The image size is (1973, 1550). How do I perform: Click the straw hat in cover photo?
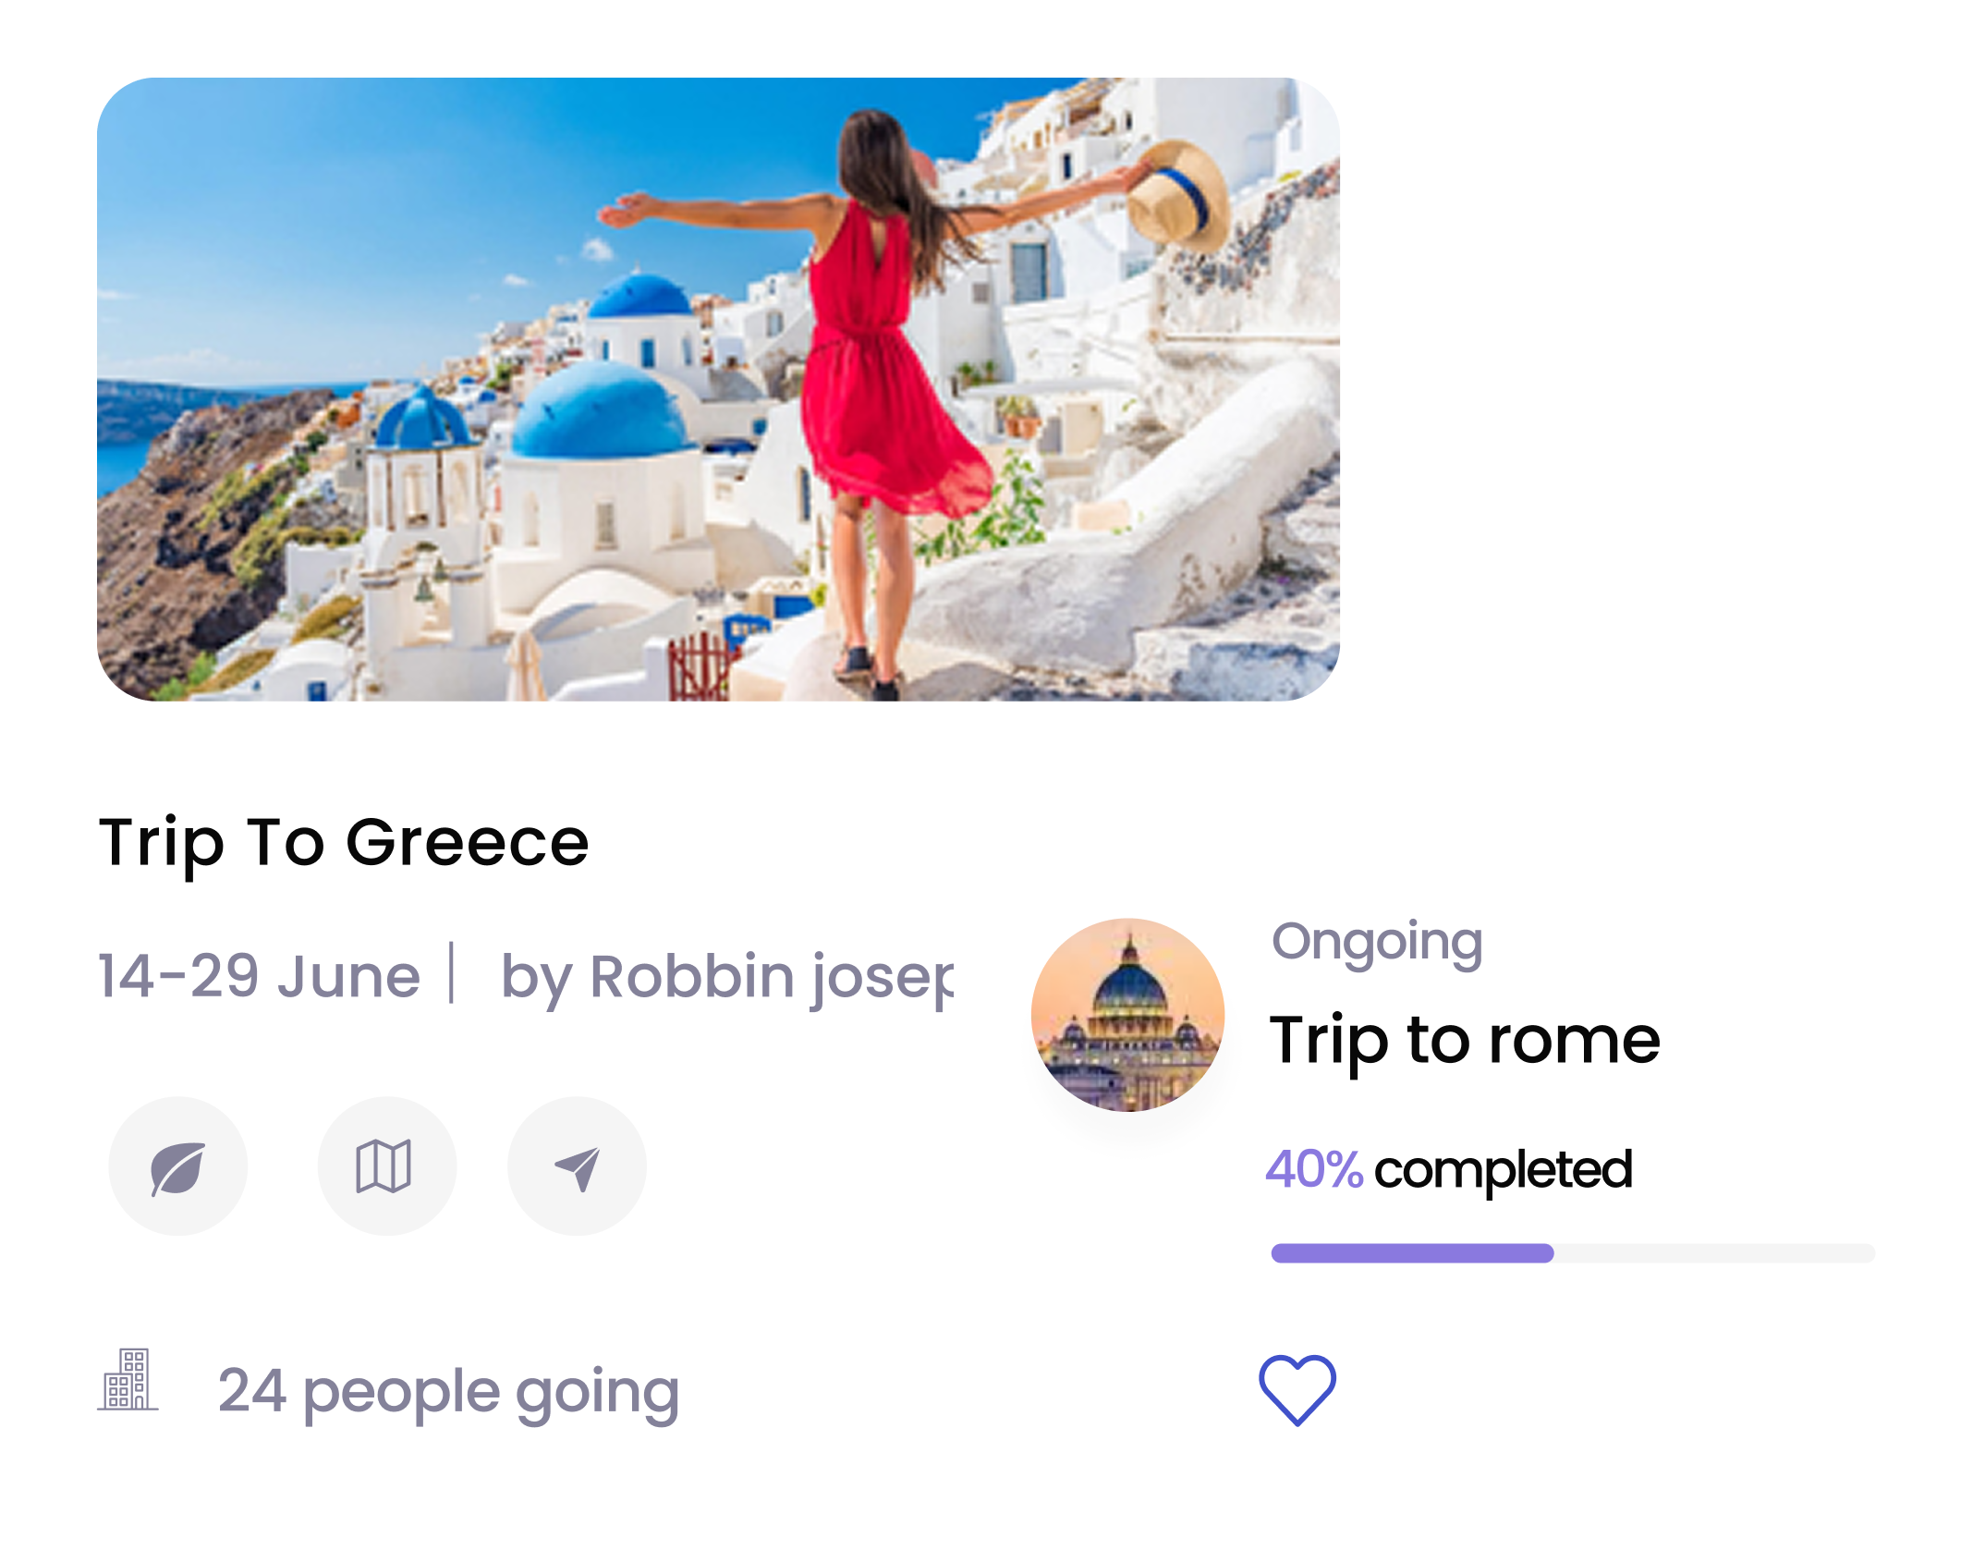(1178, 196)
